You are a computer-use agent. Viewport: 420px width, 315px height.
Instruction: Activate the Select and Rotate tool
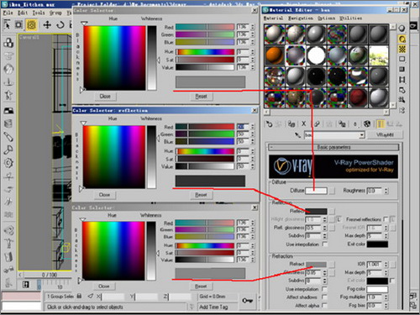click(x=60, y=25)
